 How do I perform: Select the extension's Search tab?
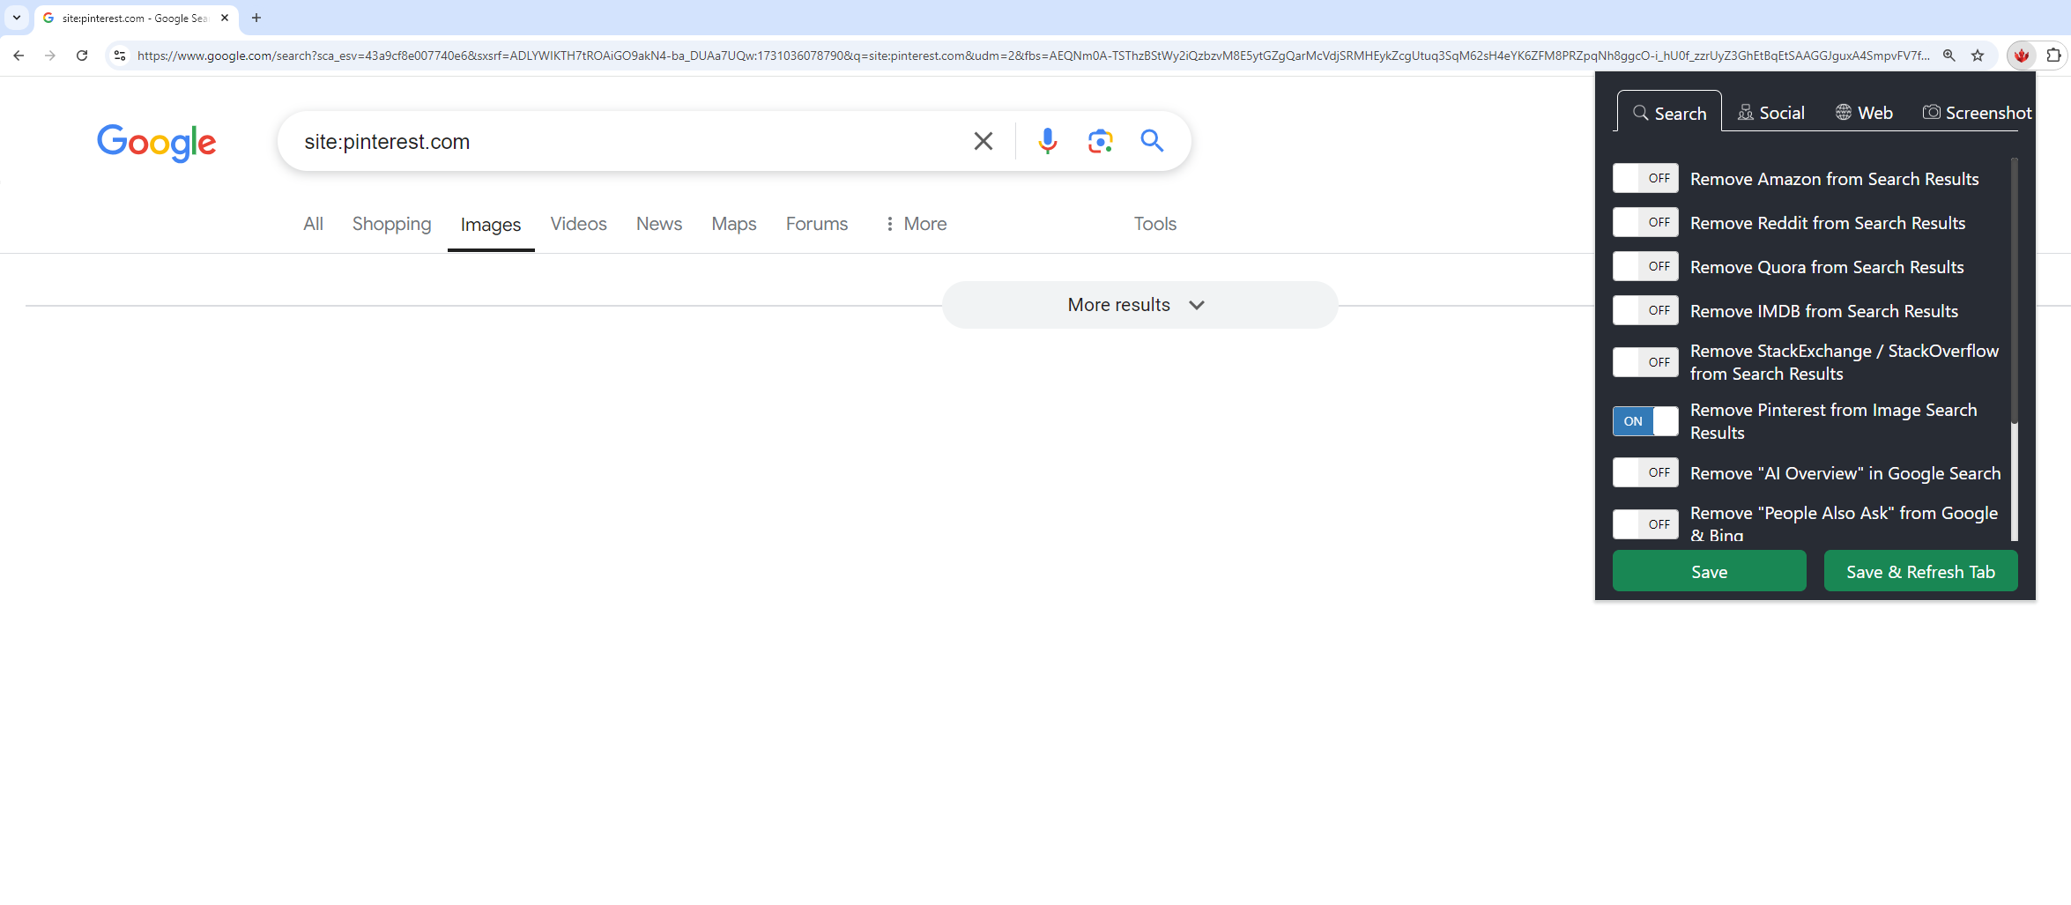pos(1669,113)
